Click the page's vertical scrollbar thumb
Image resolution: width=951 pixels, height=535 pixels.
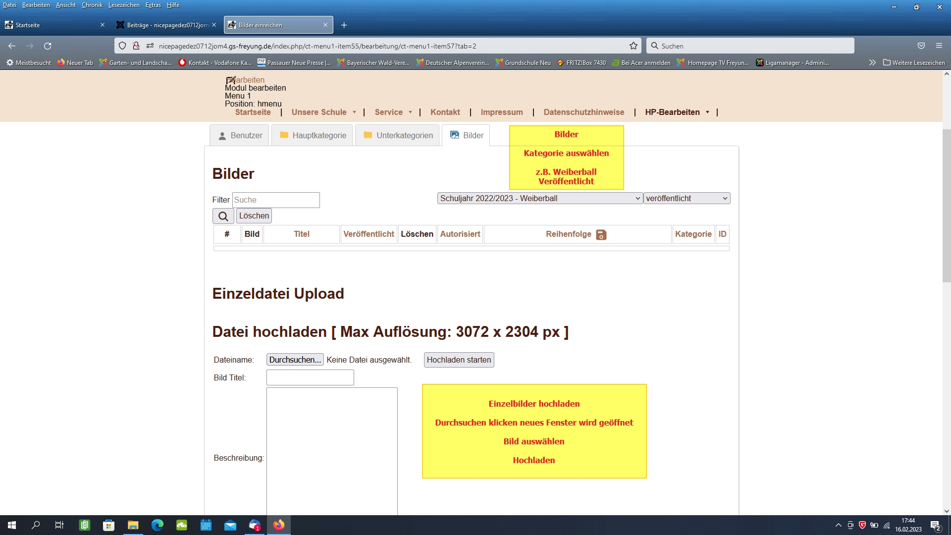pyautogui.click(x=946, y=206)
